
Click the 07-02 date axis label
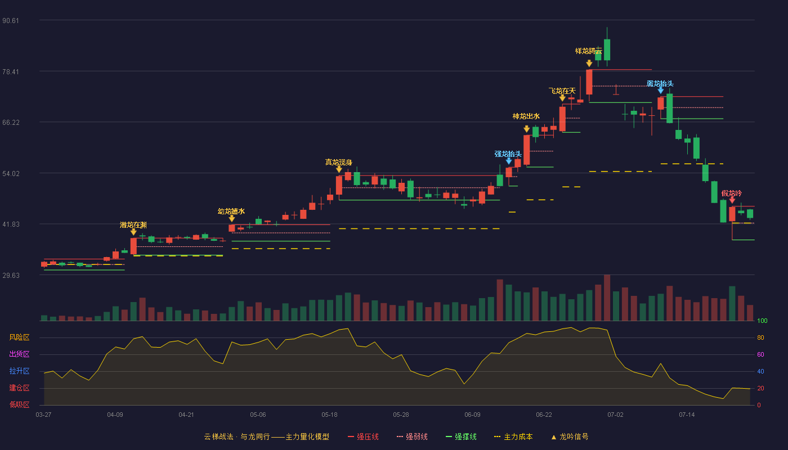pyautogui.click(x=615, y=415)
